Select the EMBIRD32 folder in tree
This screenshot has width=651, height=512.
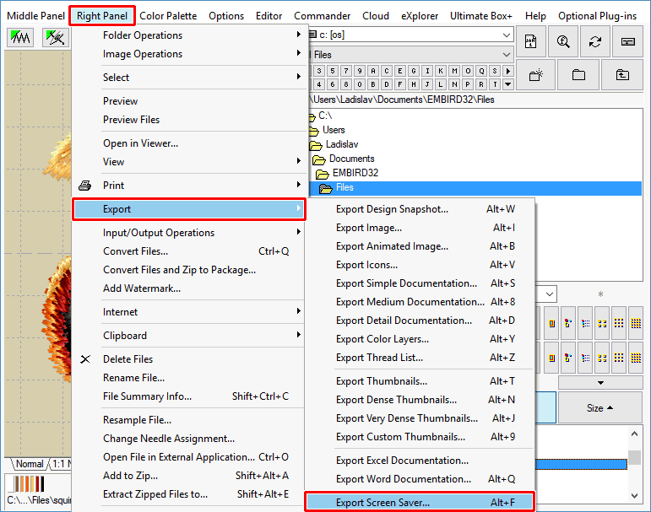[x=355, y=173]
